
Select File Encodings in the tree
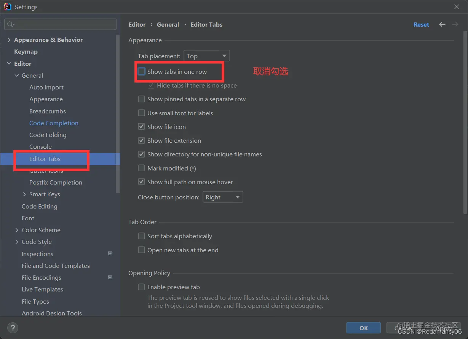42,277
